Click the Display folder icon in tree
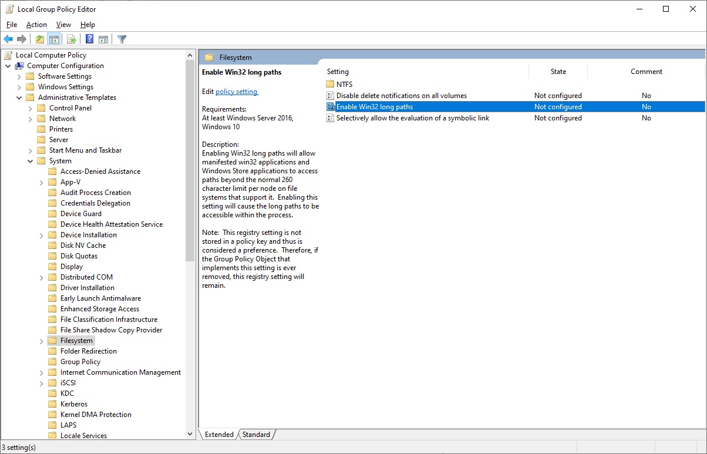This screenshot has width=707, height=454. (x=53, y=267)
